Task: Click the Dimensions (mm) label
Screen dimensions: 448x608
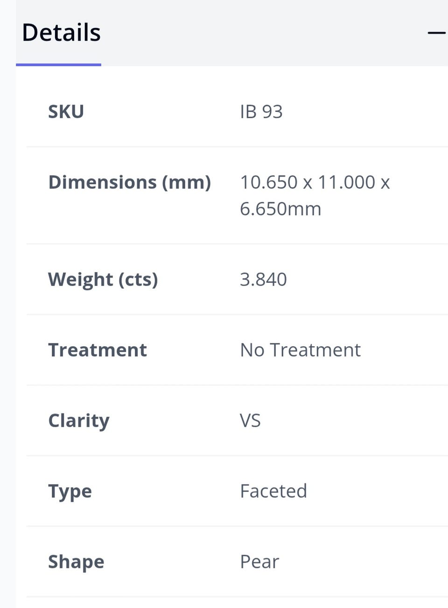Action: tap(129, 182)
